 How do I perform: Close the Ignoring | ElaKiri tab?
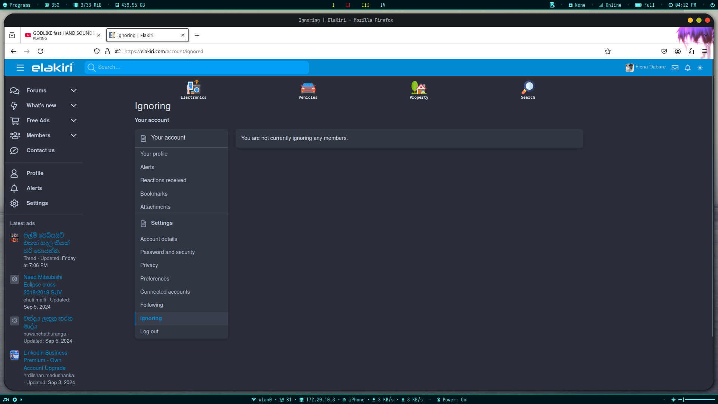point(183,35)
